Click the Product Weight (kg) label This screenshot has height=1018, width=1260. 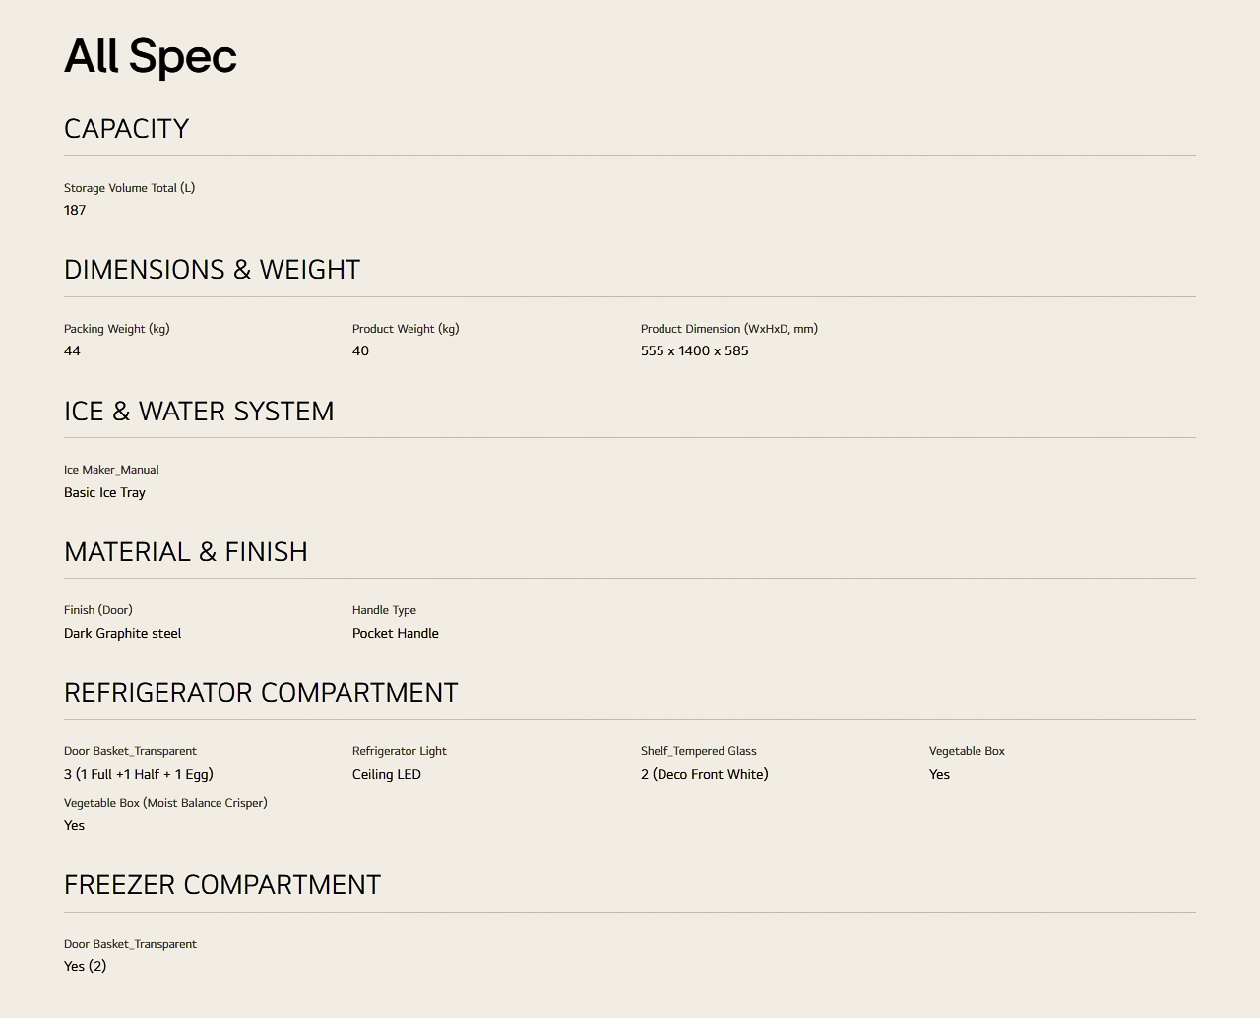[406, 329]
